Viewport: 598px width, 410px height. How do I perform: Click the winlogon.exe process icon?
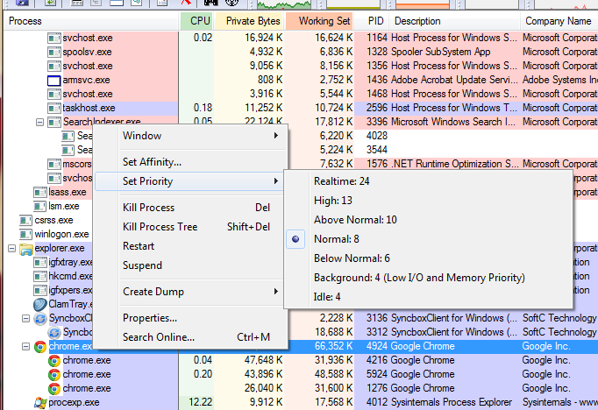click(26, 234)
